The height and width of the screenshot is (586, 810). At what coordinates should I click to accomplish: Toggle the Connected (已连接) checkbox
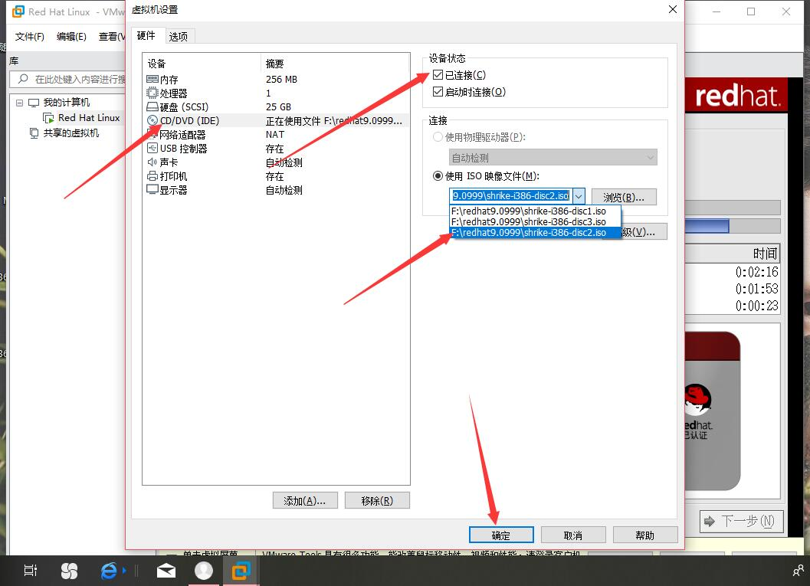438,75
